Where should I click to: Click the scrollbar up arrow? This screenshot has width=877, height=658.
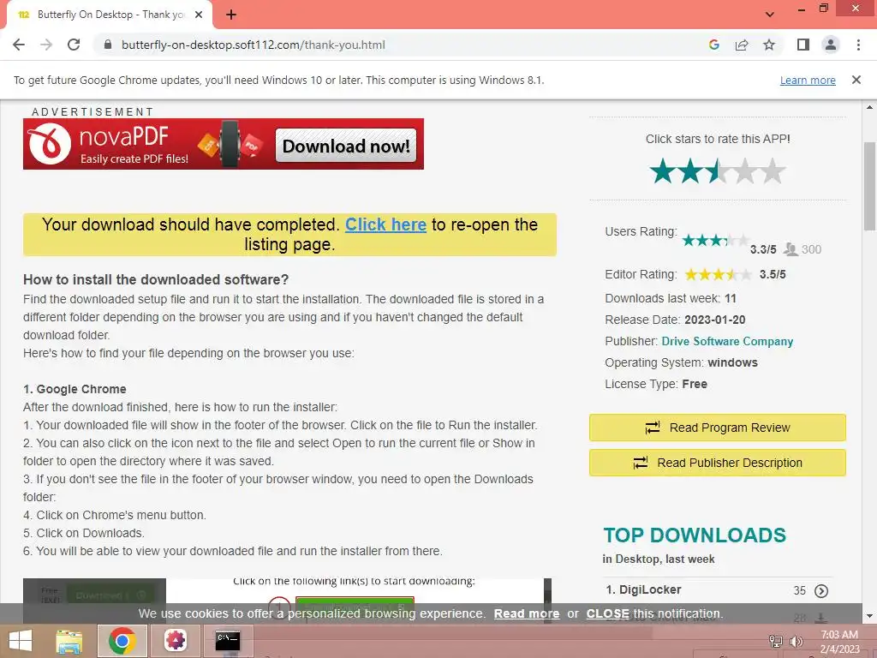[869, 107]
